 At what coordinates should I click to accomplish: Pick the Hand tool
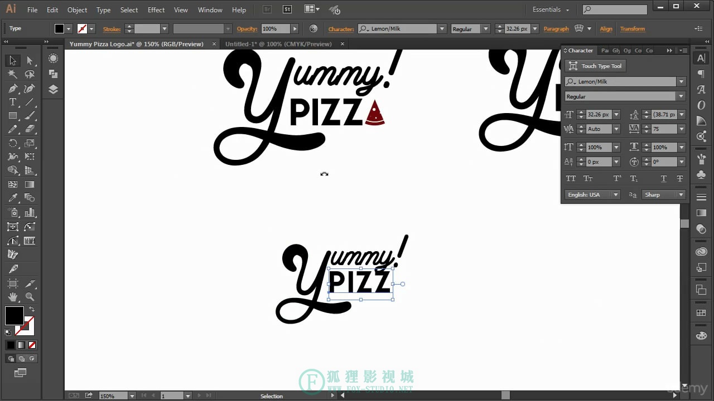click(x=13, y=297)
